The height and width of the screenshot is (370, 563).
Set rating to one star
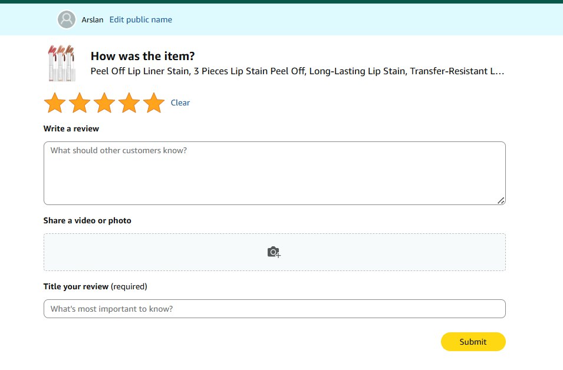[x=55, y=103]
